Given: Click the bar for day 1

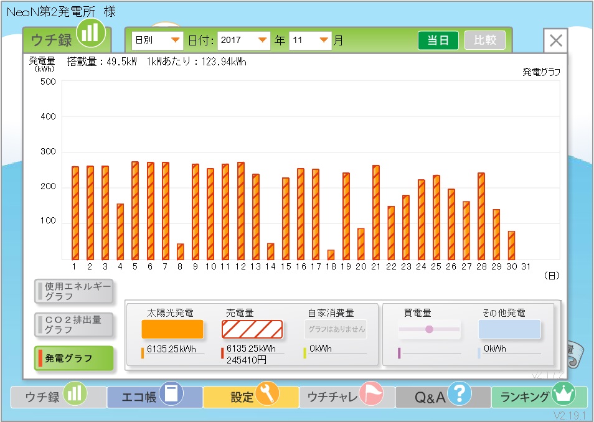Looking at the screenshot, I should pos(75,213).
